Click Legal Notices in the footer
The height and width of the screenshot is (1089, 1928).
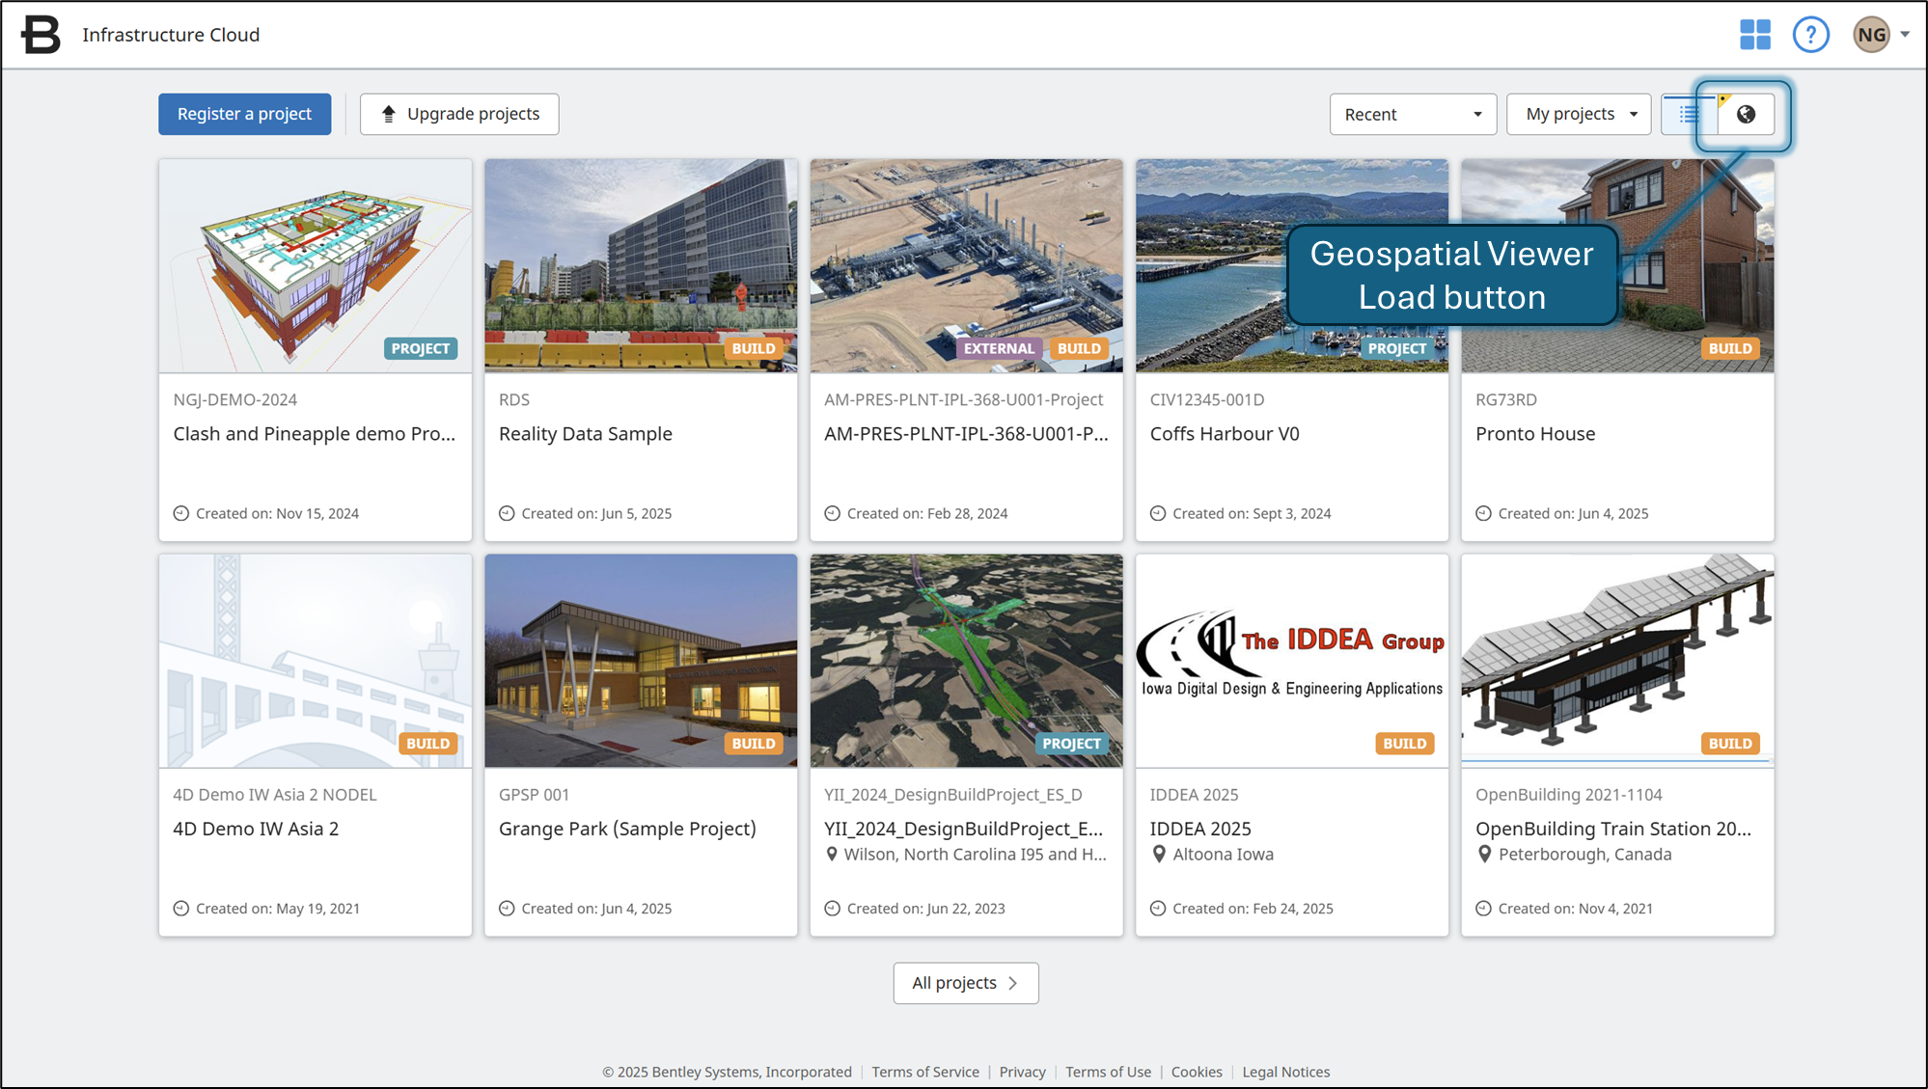point(1285,1072)
